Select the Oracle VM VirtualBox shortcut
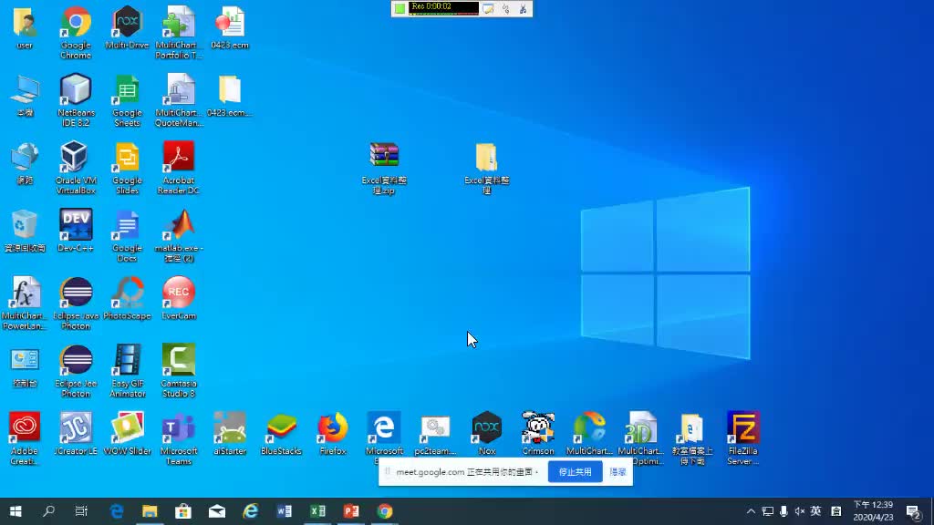The height and width of the screenshot is (525, 934). point(76,168)
